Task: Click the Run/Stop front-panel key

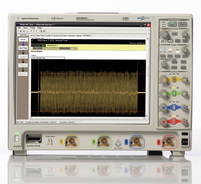Action: point(172,24)
